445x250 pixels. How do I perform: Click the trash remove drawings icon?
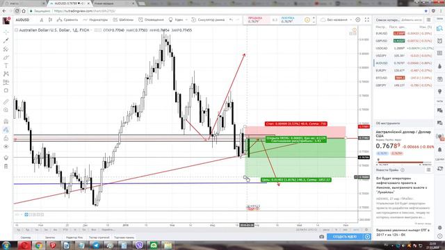click(6, 167)
